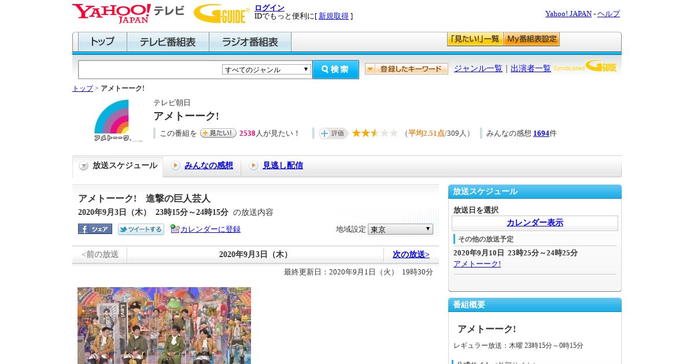Screen dimensions: 694x364
Task: Click the 評価 rating button
Action: (x=334, y=133)
